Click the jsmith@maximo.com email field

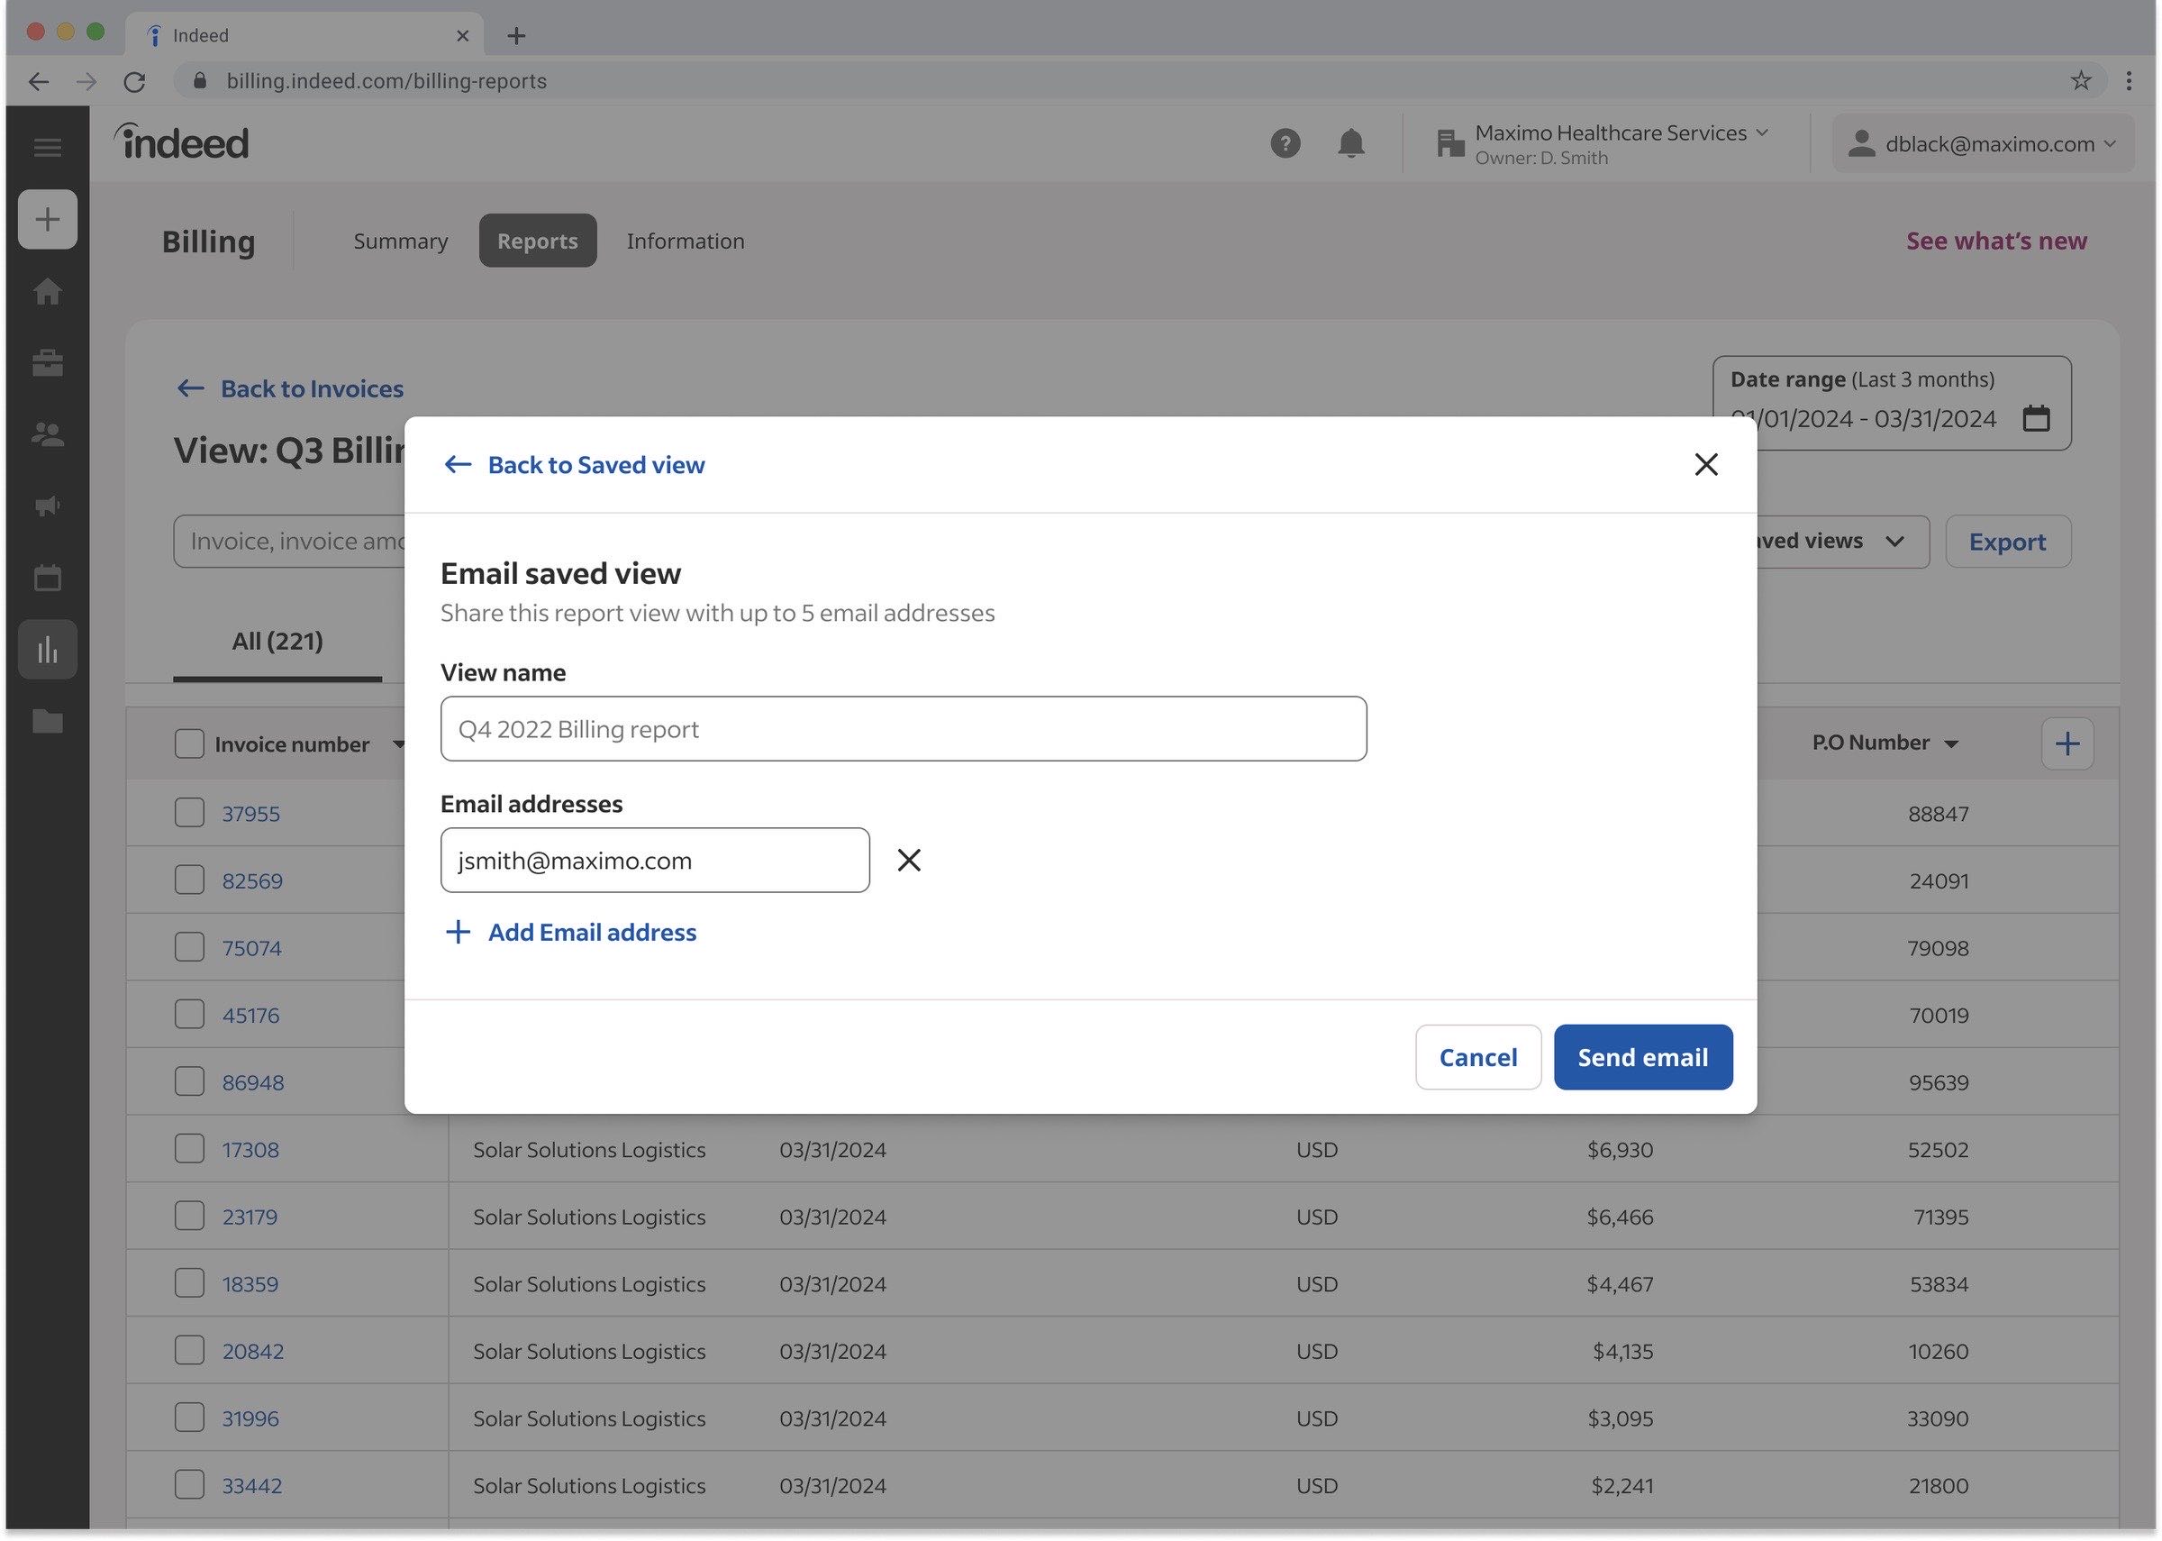point(655,861)
